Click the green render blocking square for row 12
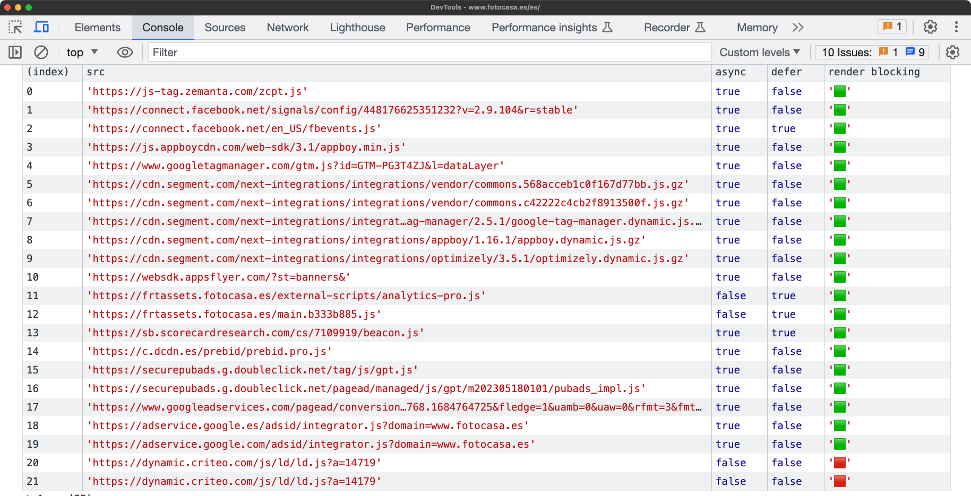Image resolution: width=971 pixels, height=496 pixels. pos(839,314)
